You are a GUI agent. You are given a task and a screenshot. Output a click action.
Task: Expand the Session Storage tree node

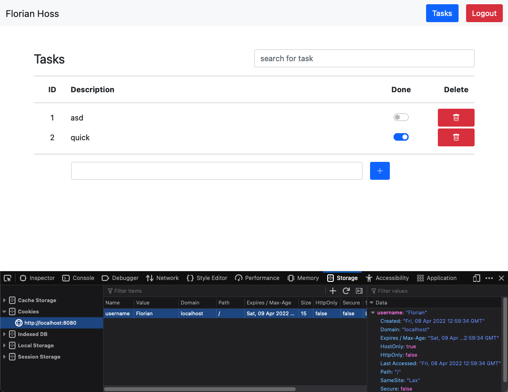[x=4, y=357]
